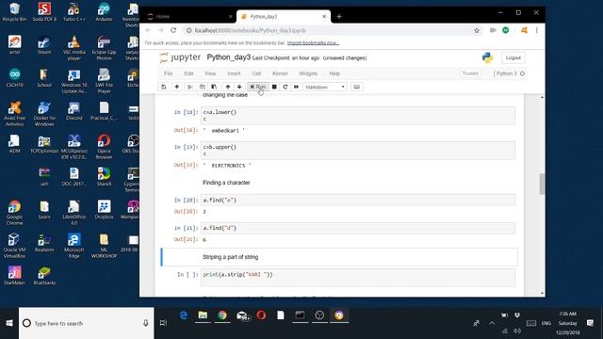This screenshot has width=603, height=339.
Task: Open VLC media player desktop icon
Action: tap(73, 48)
